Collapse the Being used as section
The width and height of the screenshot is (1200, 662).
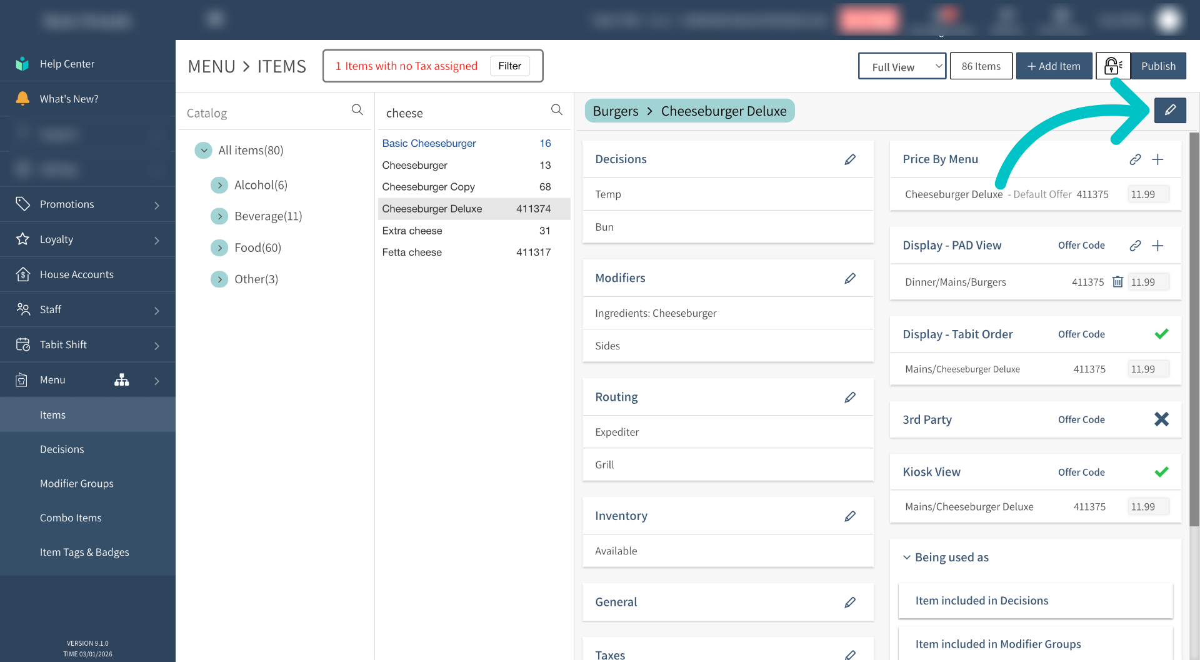(x=907, y=557)
